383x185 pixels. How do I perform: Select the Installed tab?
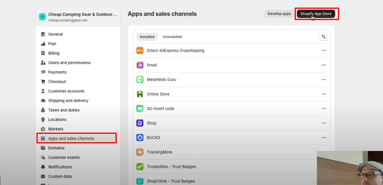point(147,37)
